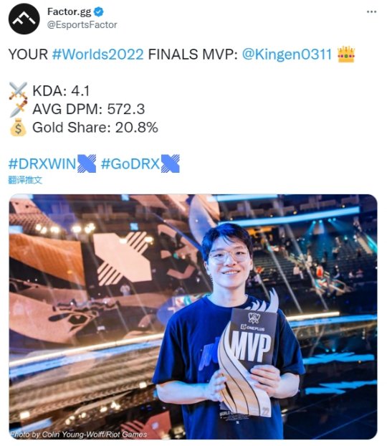
Task: Open the tweet's three-dot more menu
Action: 371,12
